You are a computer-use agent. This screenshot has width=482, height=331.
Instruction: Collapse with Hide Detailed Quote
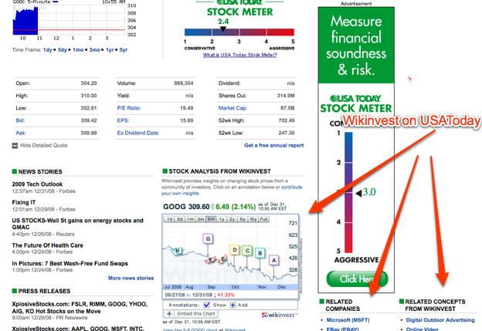click(x=44, y=146)
